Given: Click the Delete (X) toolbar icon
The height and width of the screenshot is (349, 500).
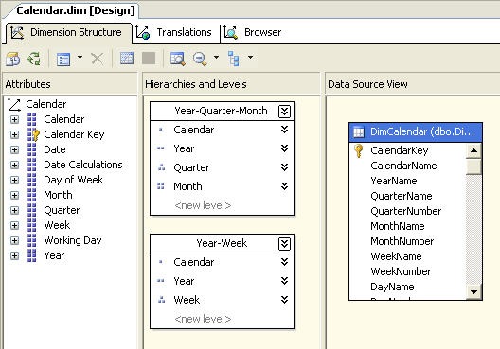Looking at the screenshot, I should [98, 59].
